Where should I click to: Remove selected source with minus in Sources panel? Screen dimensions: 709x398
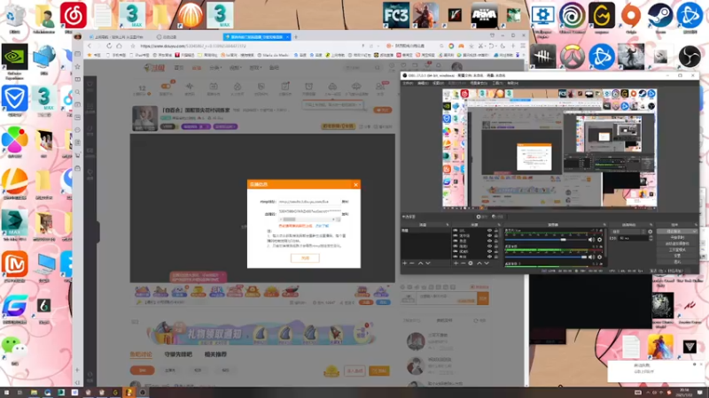[x=463, y=263]
